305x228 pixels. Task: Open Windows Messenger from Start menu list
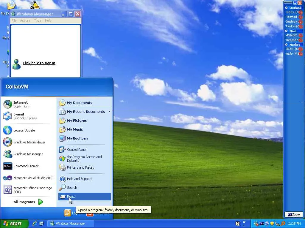click(x=29, y=154)
